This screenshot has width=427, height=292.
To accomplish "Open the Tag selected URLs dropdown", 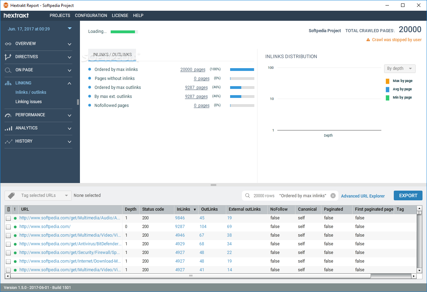I will [38, 195].
